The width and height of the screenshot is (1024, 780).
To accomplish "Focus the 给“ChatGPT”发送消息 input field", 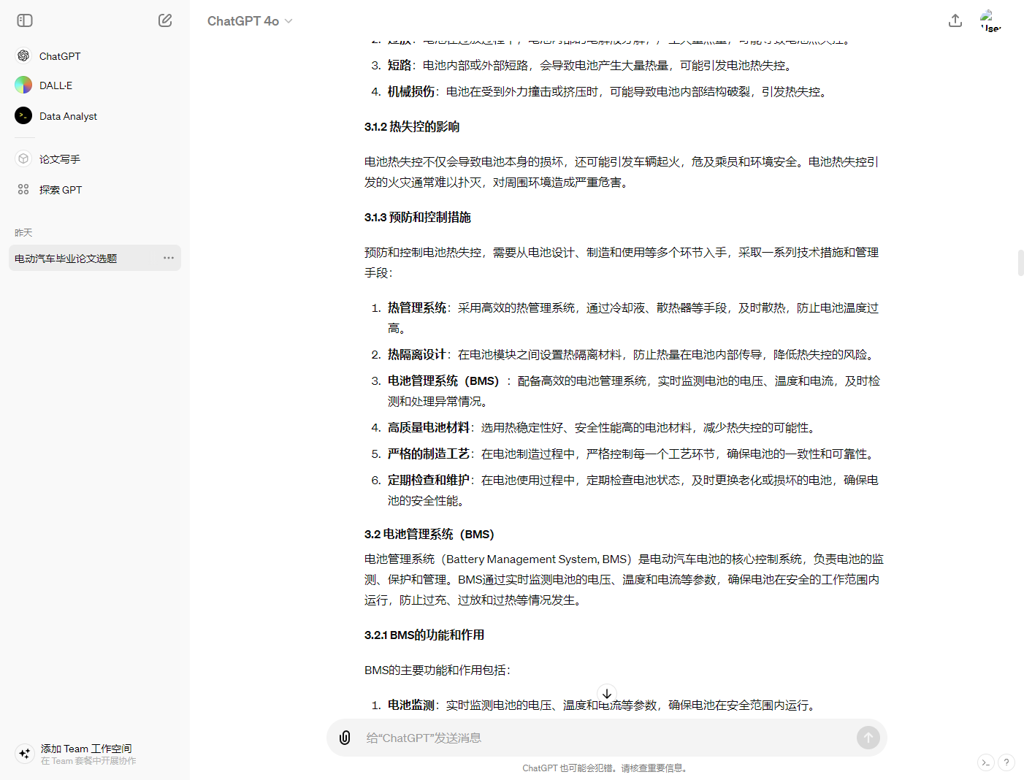I will tap(606, 738).
